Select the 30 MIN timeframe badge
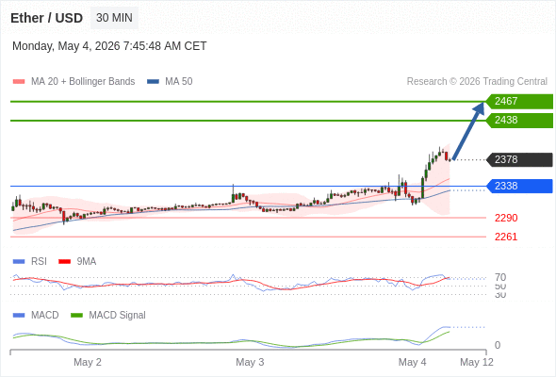Image resolution: width=556 pixels, height=377 pixels. (114, 18)
